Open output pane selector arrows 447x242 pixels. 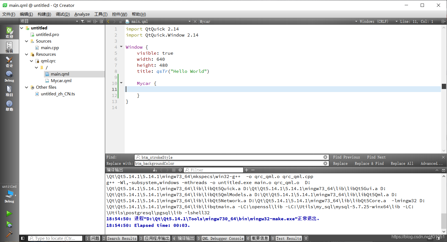click(306, 238)
